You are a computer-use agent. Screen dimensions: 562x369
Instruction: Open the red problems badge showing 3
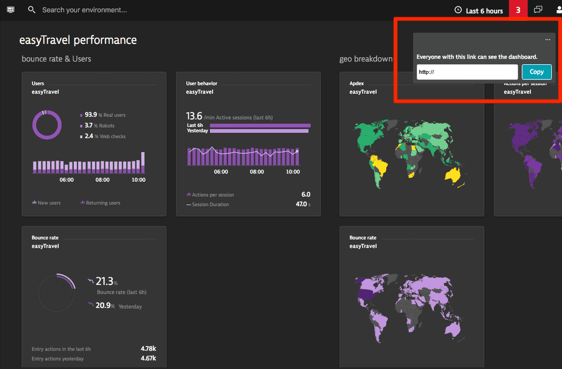tap(518, 10)
